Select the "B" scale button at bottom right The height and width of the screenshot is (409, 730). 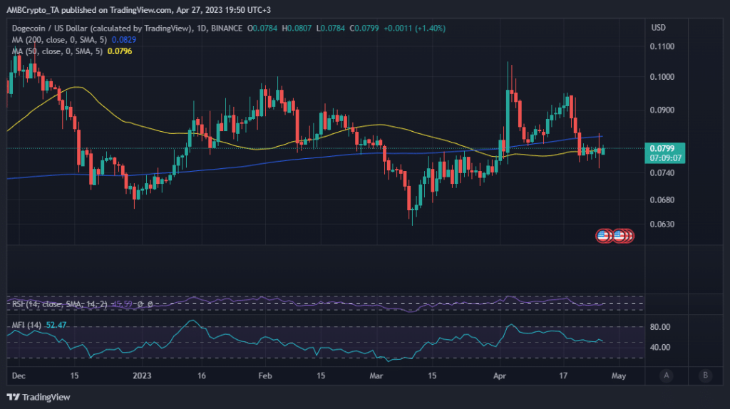click(704, 375)
